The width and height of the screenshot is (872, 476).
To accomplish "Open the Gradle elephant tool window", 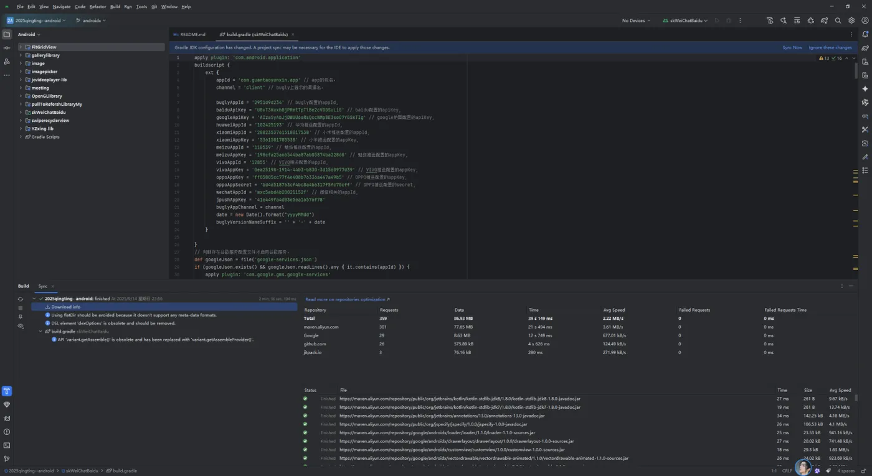I will click(x=865, y=48).
